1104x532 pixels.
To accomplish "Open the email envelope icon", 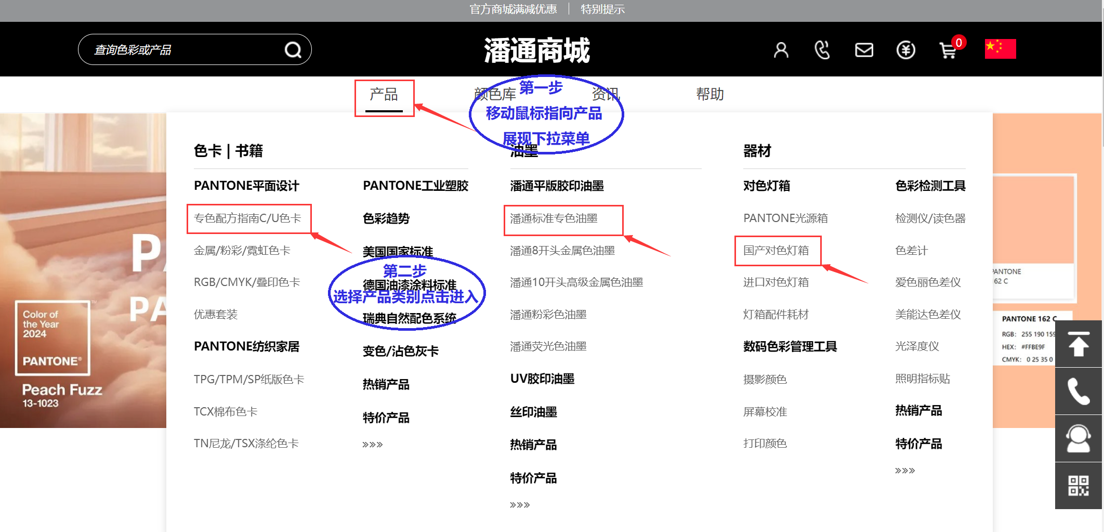I will point(863,49).
